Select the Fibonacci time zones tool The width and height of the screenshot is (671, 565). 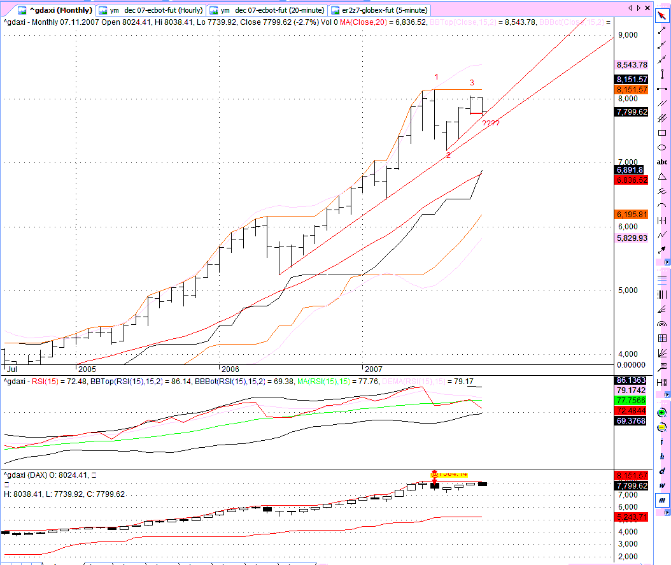point(662,294)
